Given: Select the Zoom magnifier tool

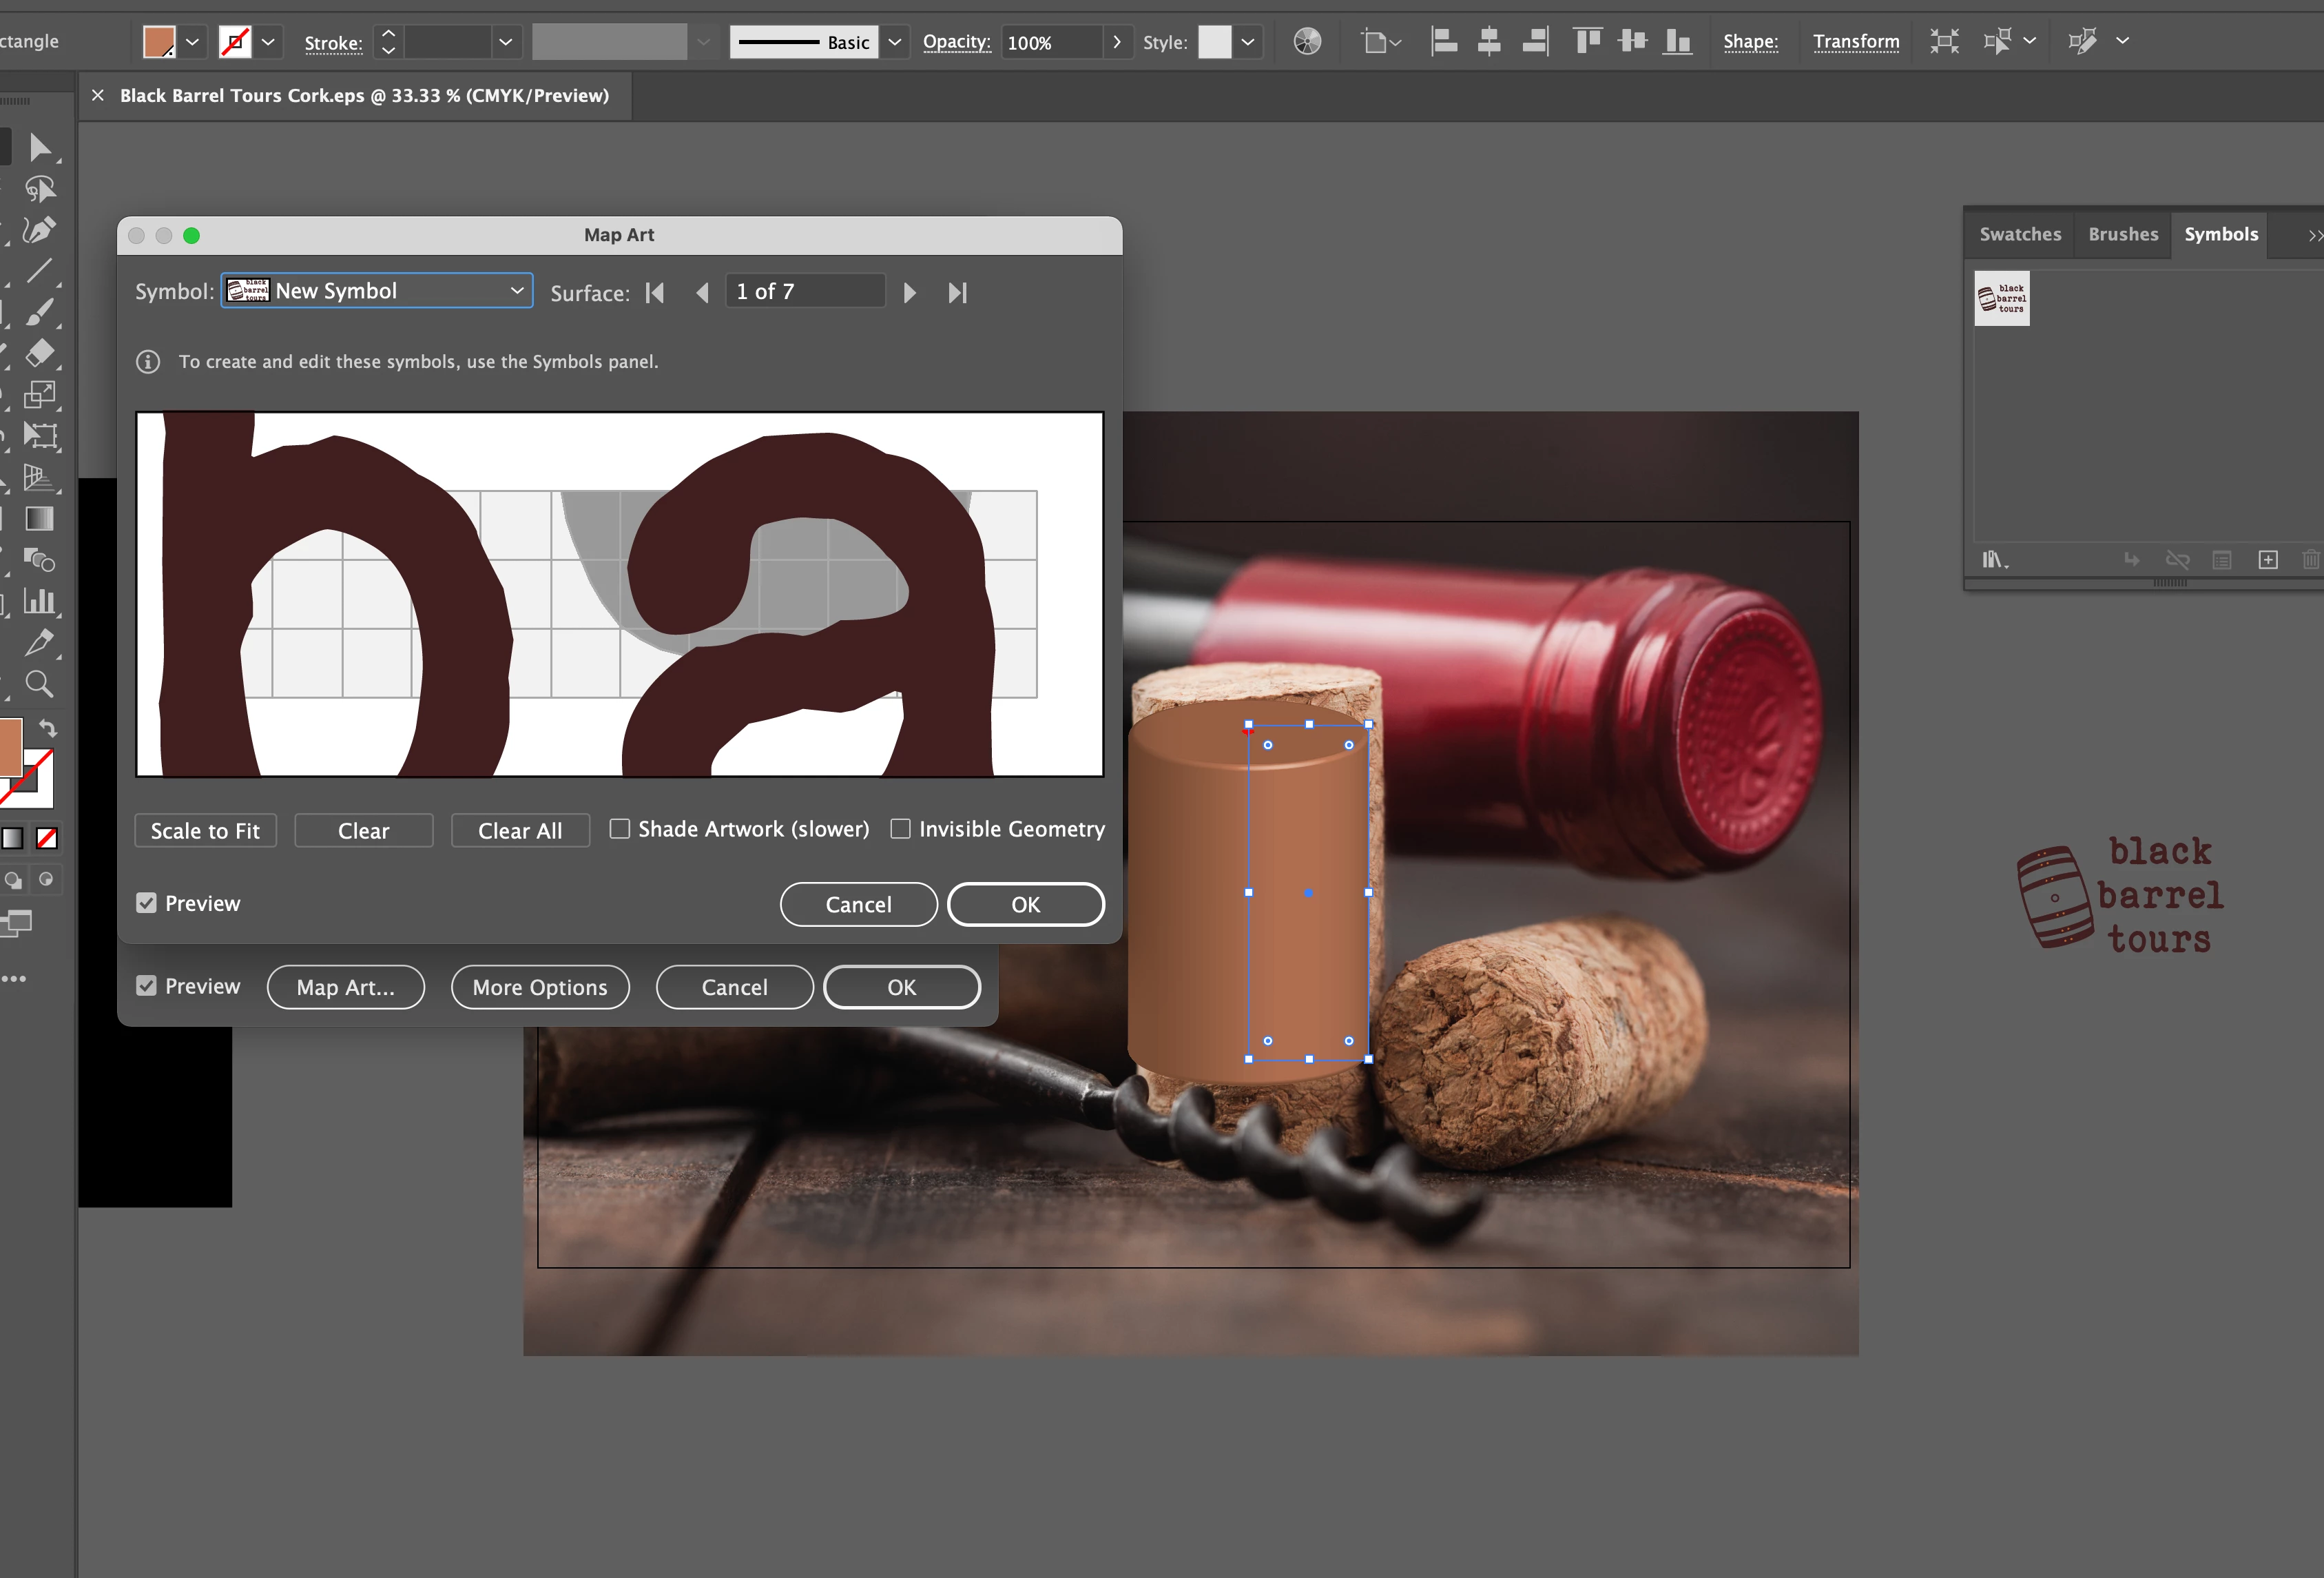Looking at the screenshot, I should (x=38, y=684).
